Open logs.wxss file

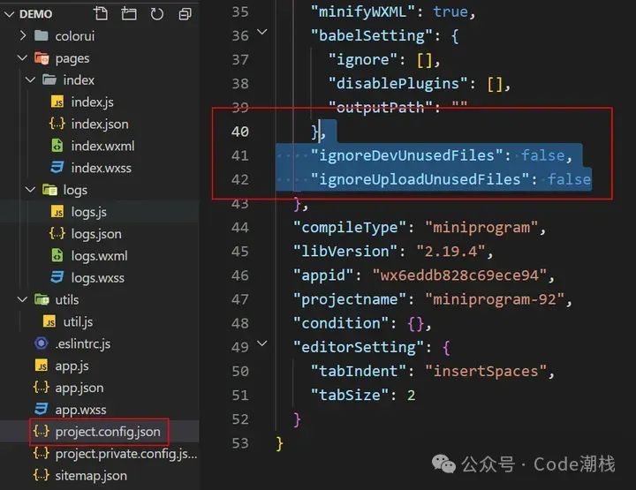[98, 277]
